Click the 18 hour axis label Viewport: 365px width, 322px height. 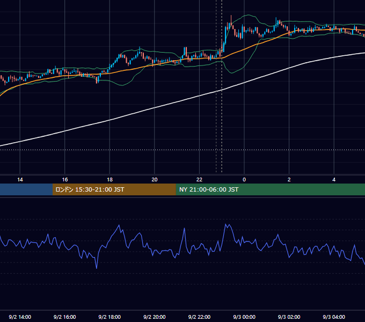pos(109,180)
